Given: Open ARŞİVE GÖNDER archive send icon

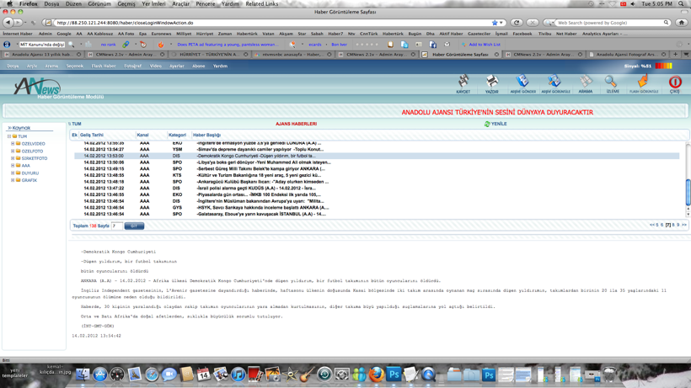Looking at the screenshot, I should pyautogui.click(x=522, y=83).
